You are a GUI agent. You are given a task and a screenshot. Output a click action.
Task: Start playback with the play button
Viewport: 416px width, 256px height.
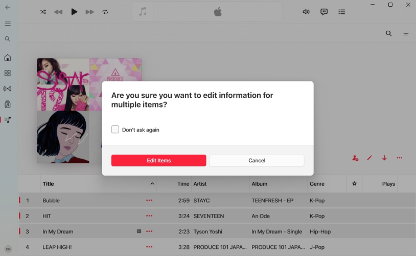tap(74, 12)
